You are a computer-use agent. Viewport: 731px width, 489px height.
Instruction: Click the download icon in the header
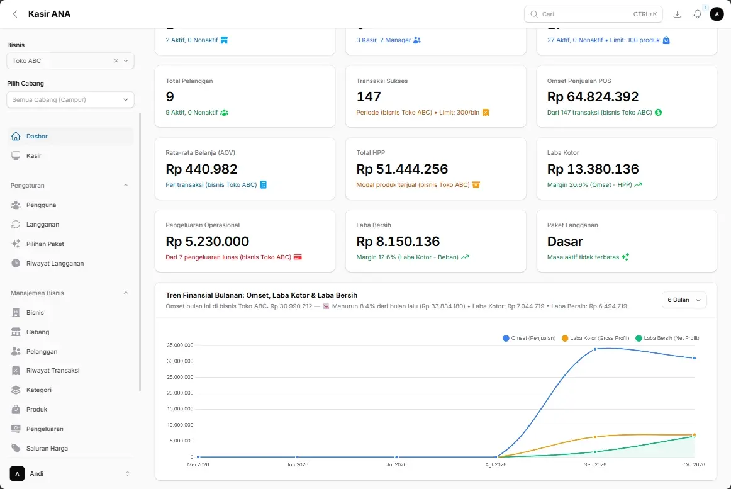click(x=678, y=14)
